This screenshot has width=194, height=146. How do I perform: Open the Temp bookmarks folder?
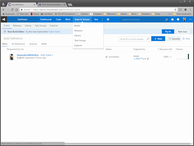(156, 14)
